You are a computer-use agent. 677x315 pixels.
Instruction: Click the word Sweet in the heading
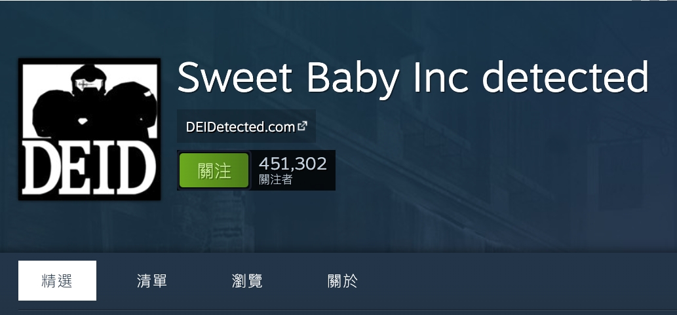(235, 78)
